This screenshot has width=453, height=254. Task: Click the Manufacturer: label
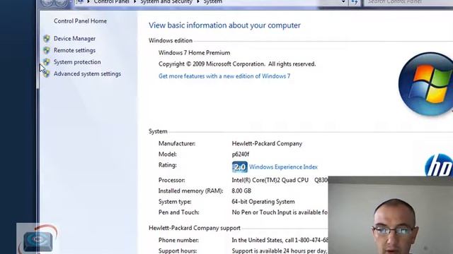177,143
